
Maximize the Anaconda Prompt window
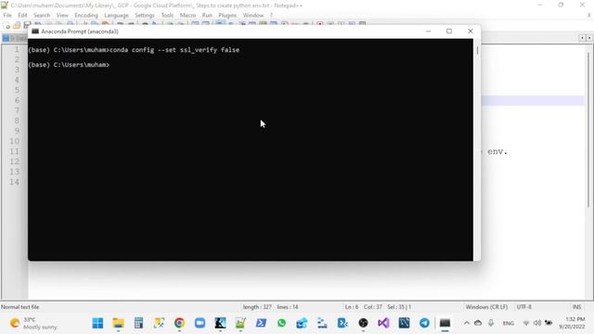point(449,31)
